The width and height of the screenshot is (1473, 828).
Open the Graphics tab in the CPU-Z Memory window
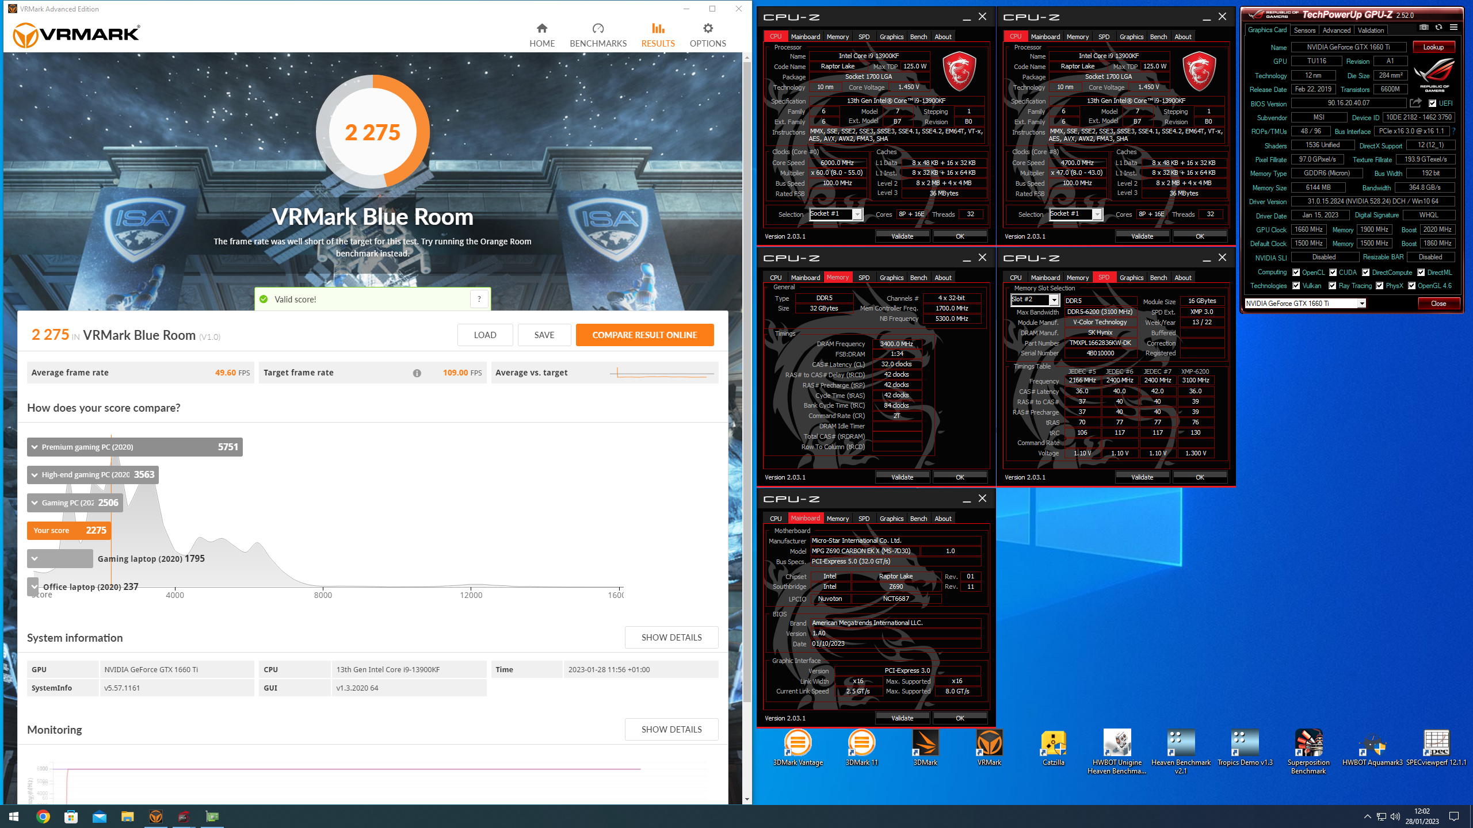click(x=891, y=278)
